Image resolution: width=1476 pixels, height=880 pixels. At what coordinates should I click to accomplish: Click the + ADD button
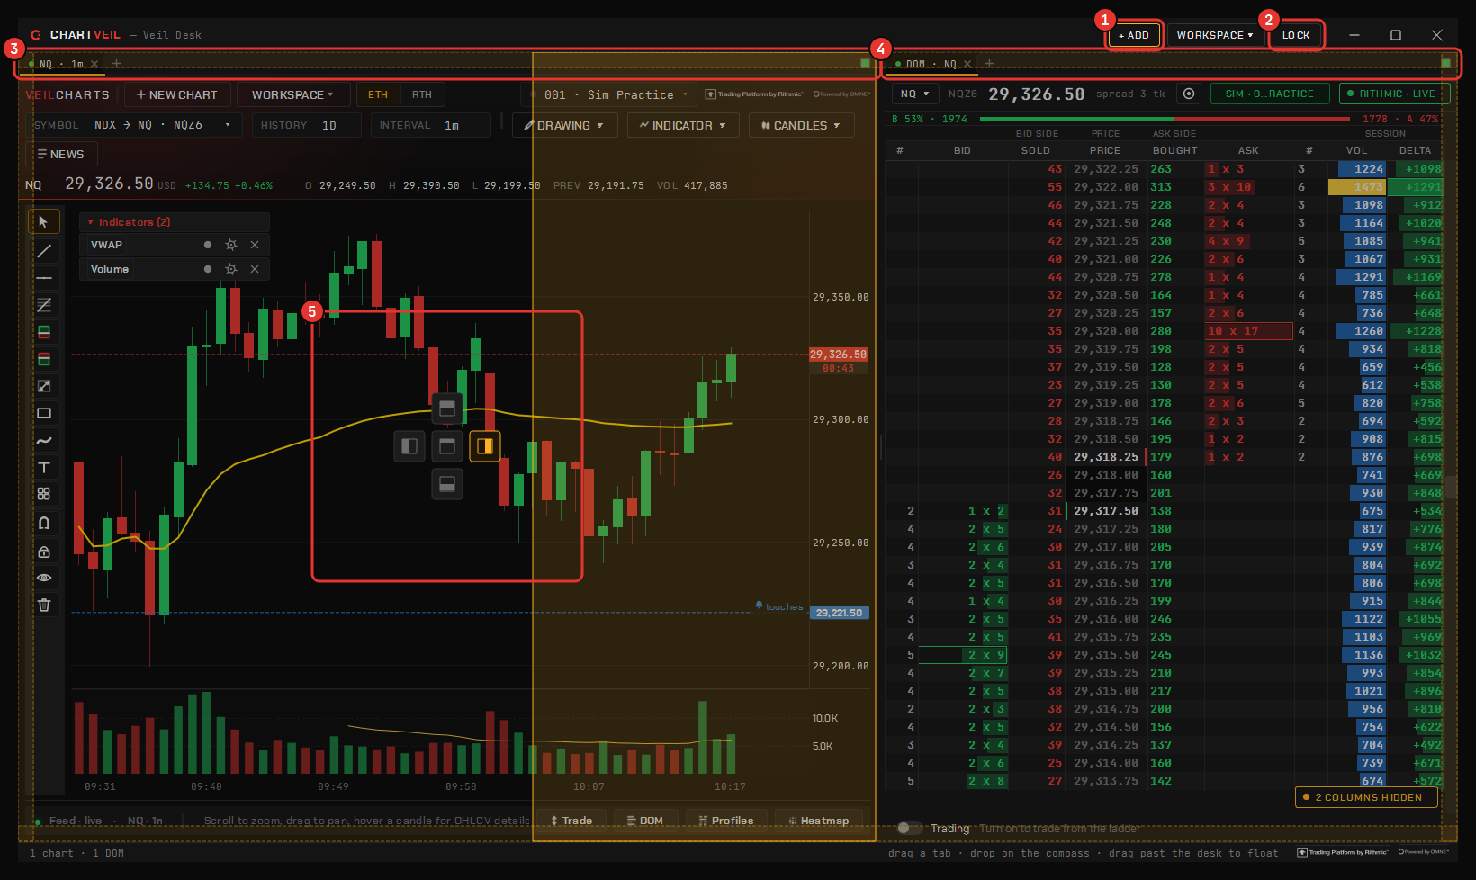click(x=1134, y=35)
